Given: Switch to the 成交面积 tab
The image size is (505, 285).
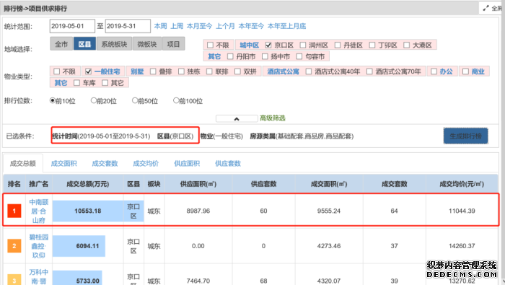Looking at the screenshot, I should click(63, 164).
